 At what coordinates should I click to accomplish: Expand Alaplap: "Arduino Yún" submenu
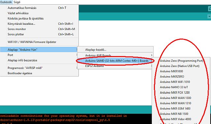click(x=39, y=49)
